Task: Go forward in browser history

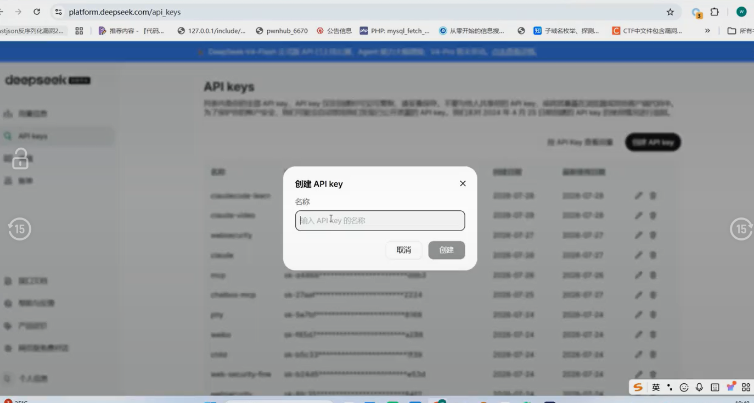Action: pyautogui.click(x=18, y=12)
